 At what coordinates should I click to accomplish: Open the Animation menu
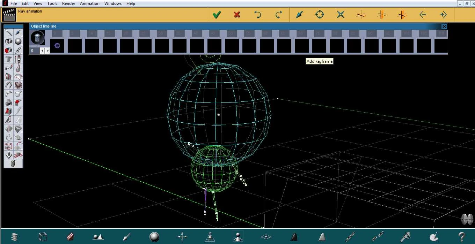click(x=90, y=3)
